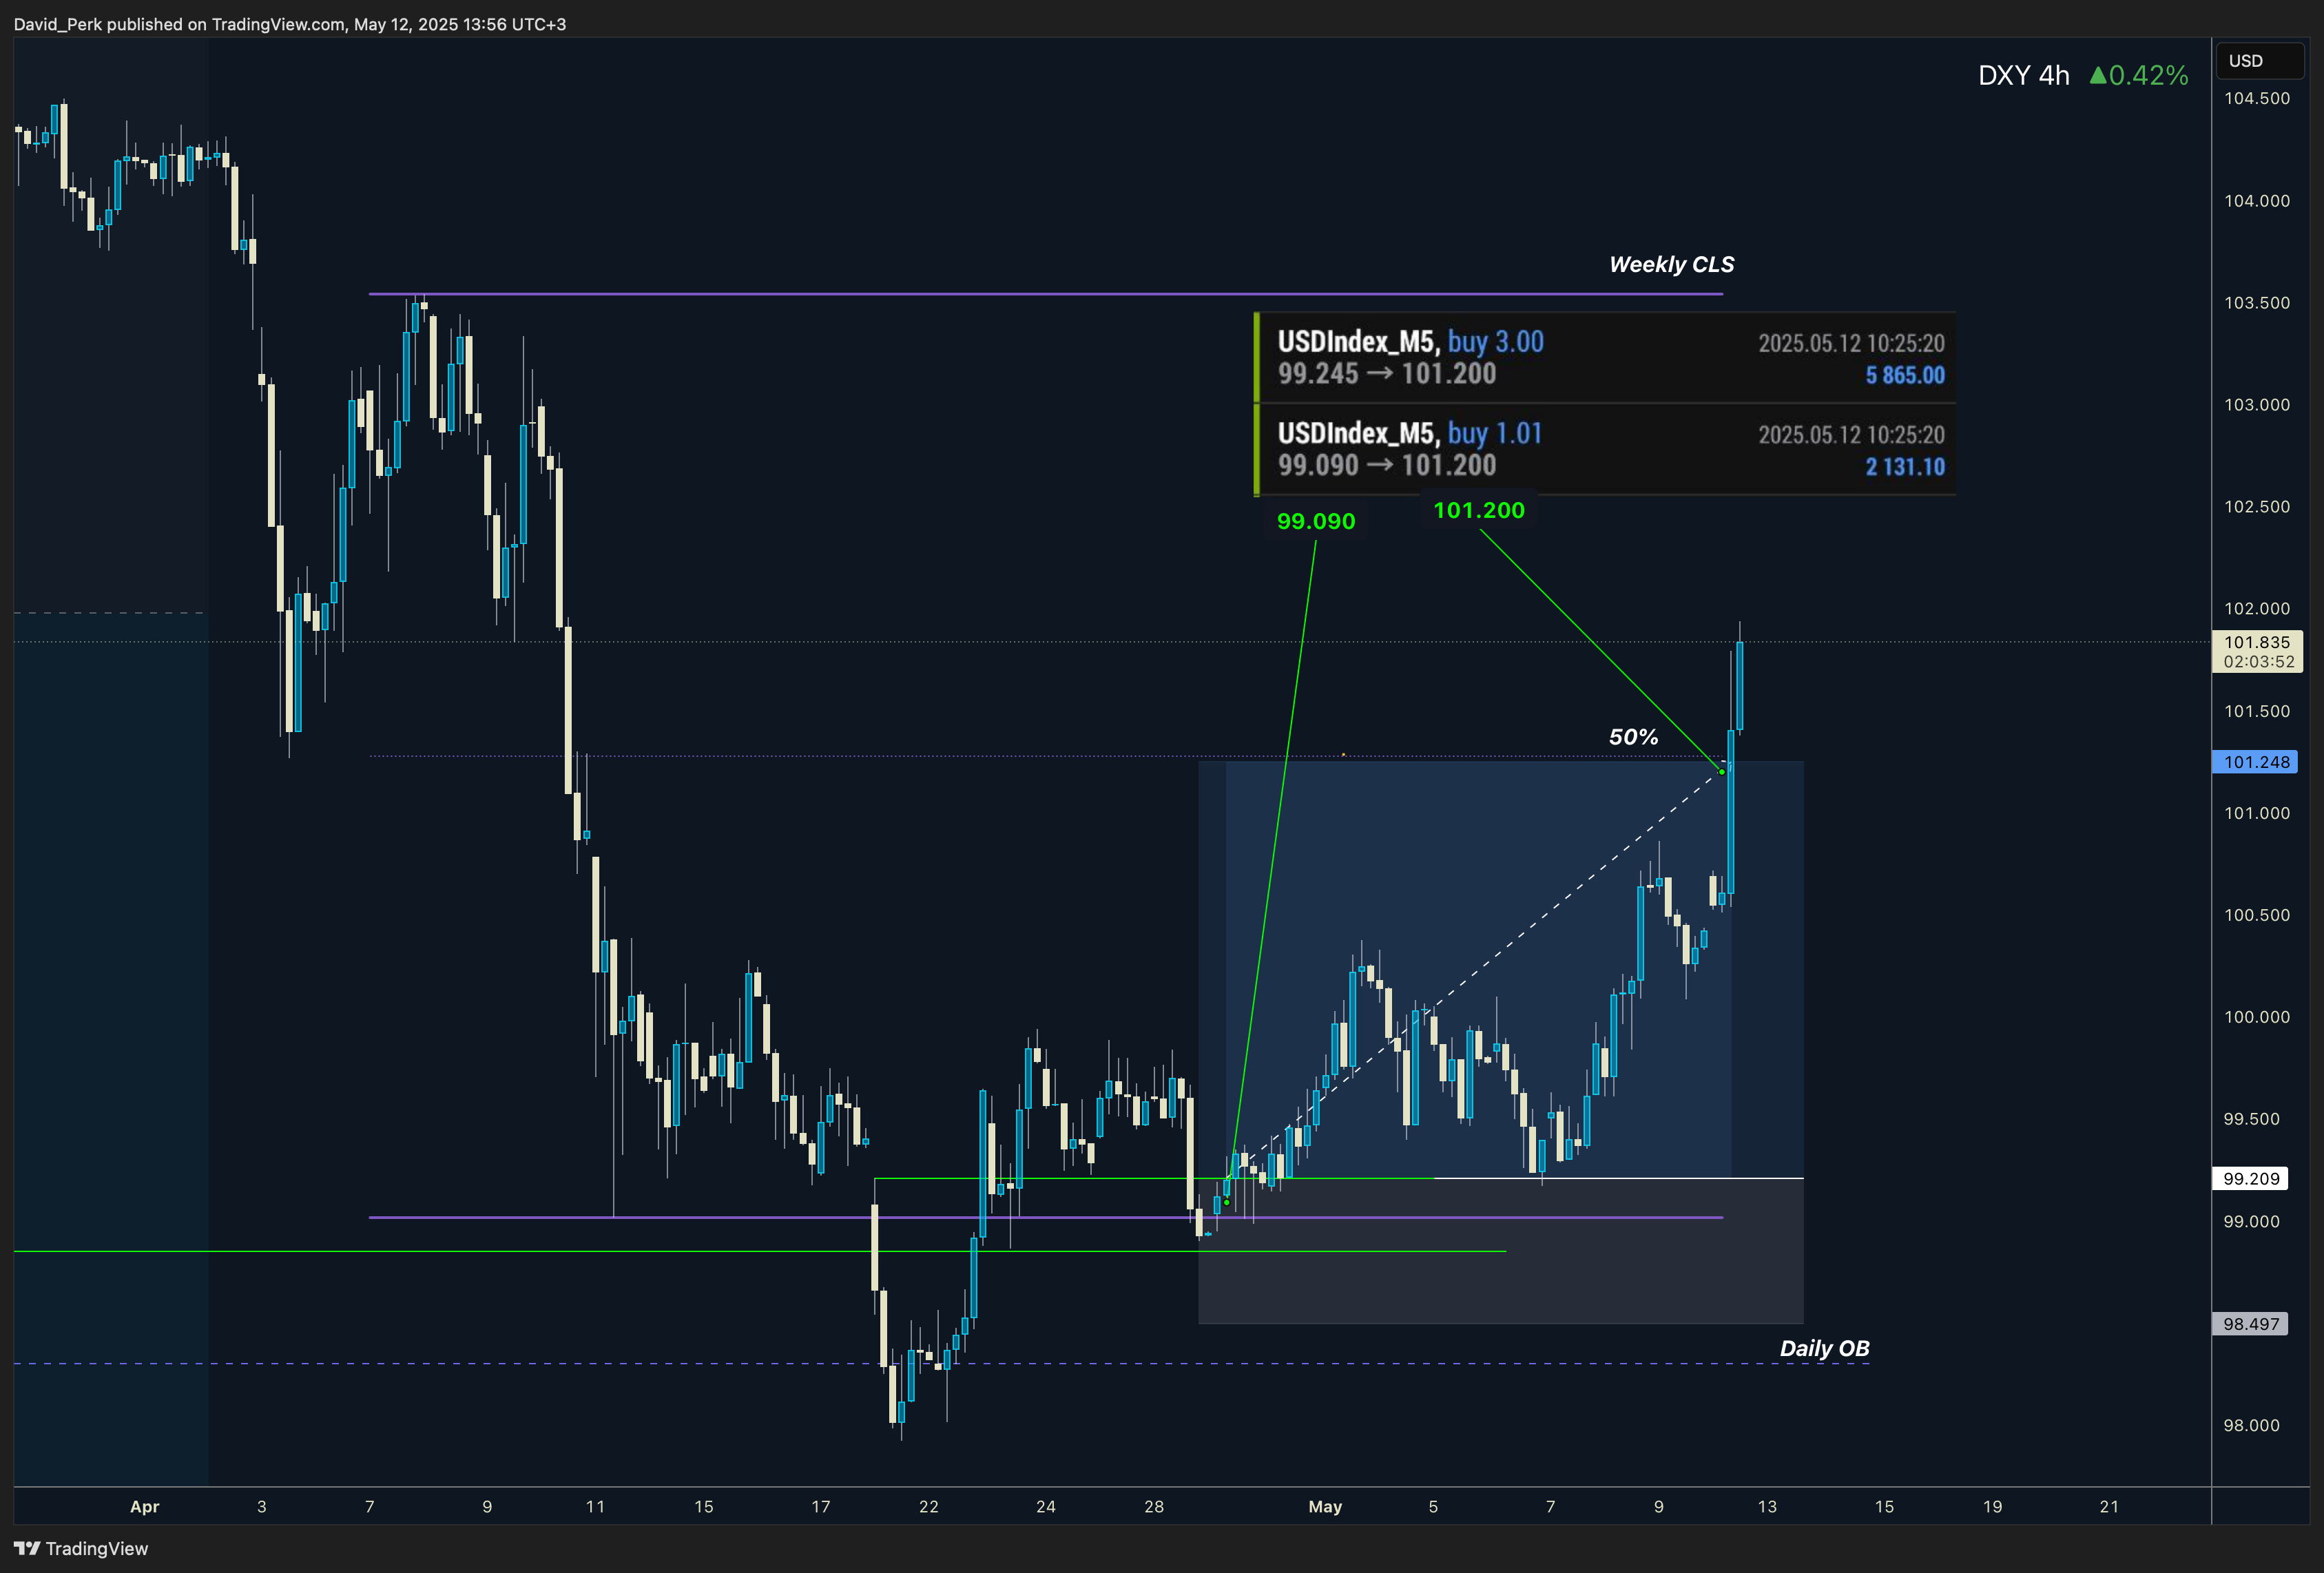Click the 98.000 price axis label

point(2251,1426)
